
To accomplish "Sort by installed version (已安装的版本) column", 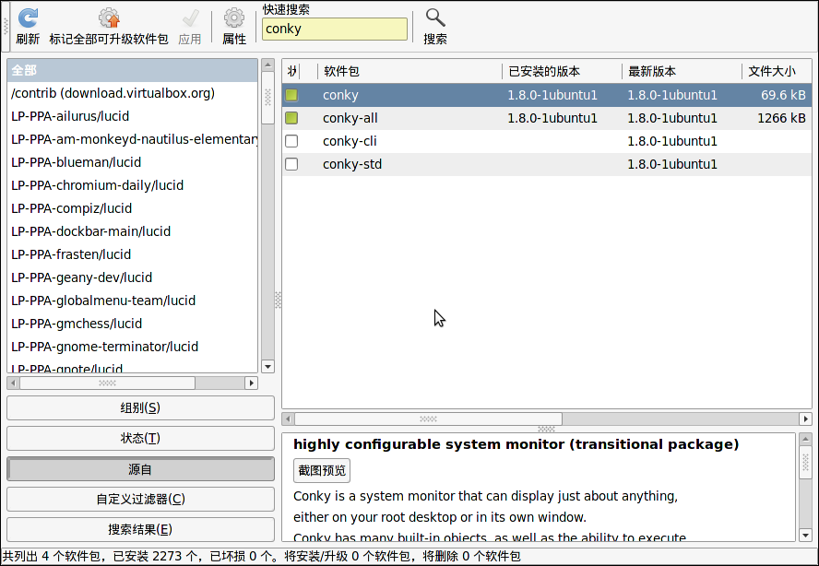I will pyautogui.click(x=562, y=71).
